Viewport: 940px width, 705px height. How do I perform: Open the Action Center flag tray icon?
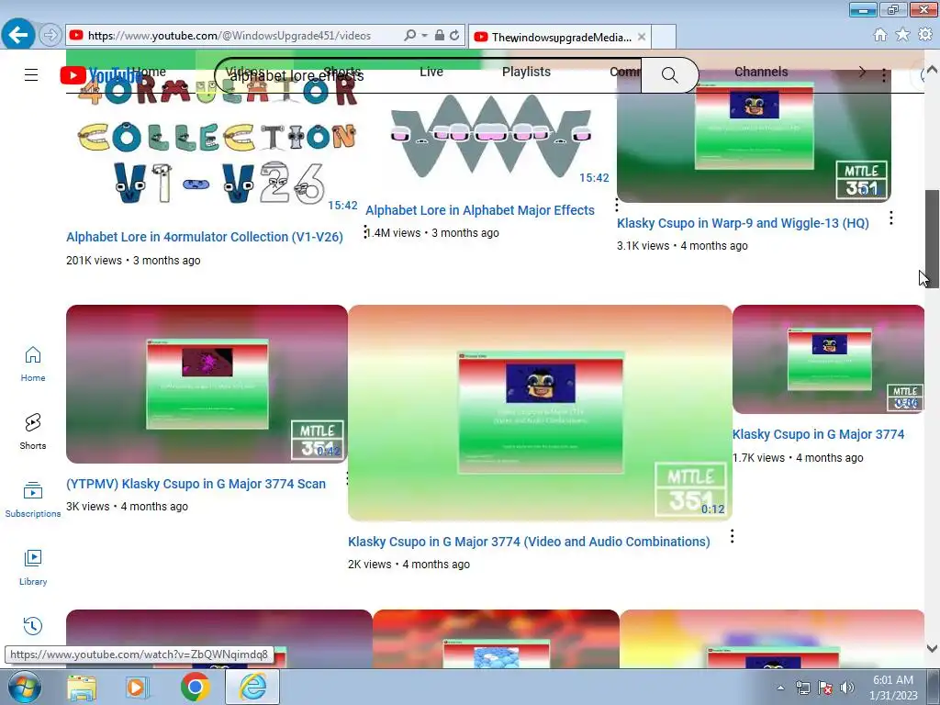click(x=825, y=688)
